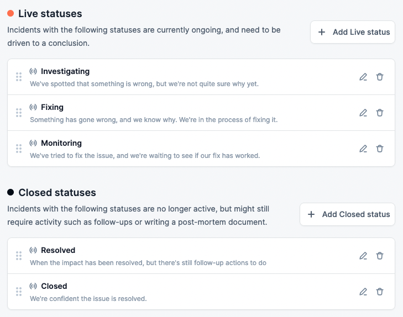Click the orange Live statuses dot
The width and height of the screenshot is (403, 317).
11,13
